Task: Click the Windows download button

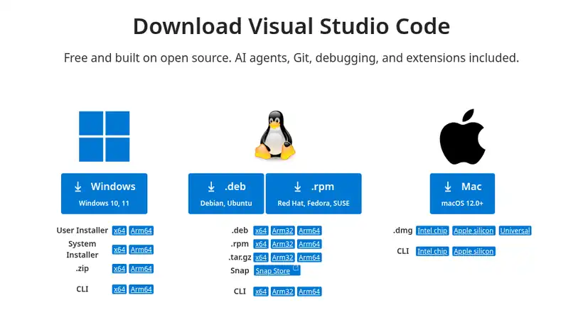Action: pyautogui.click(x=104, y=194)
